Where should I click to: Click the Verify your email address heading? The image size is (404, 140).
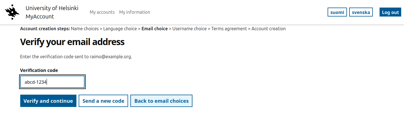(x=72, y=42)
